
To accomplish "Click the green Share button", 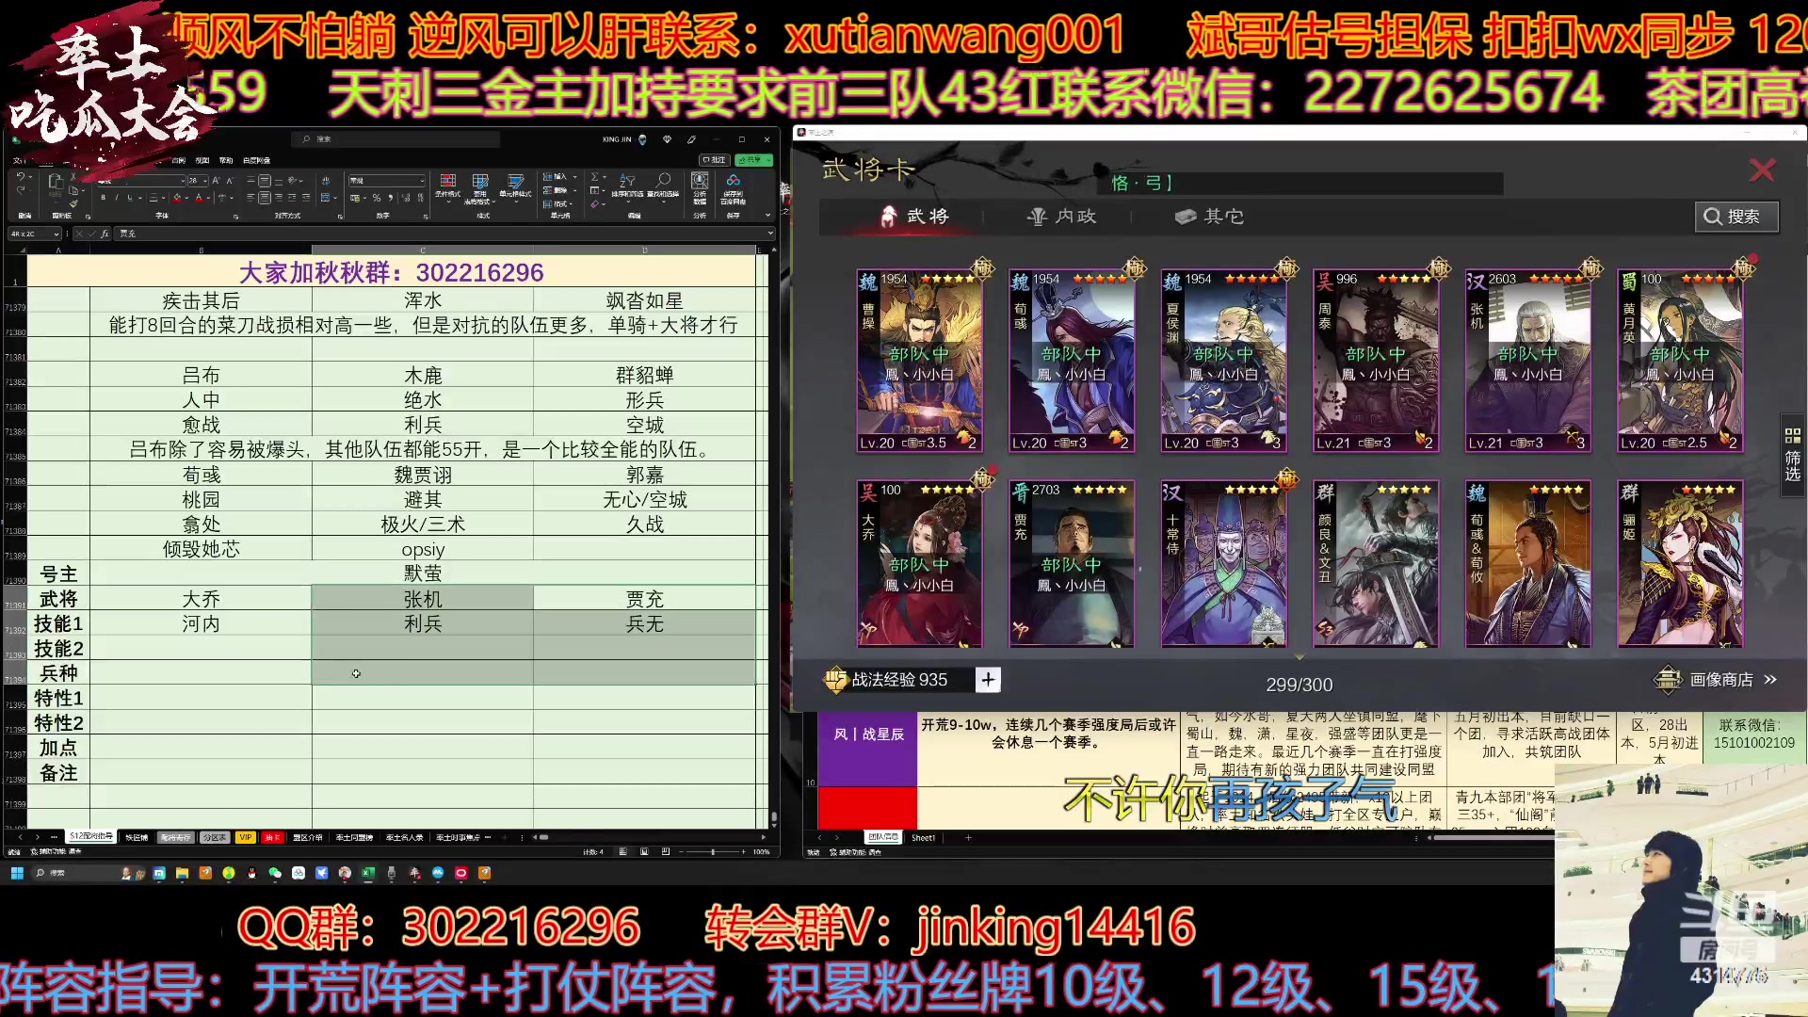I will click(753, 160).
